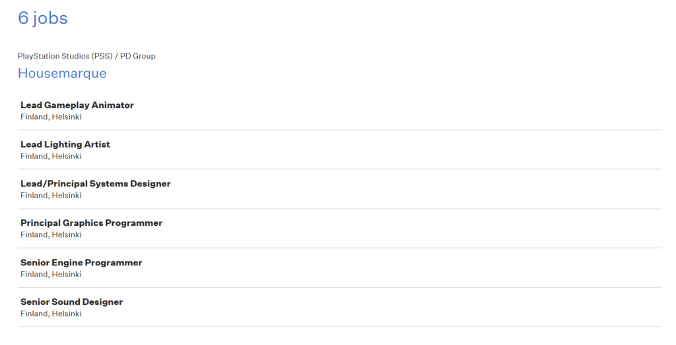The width and height of the screenshot is (676, 345).
Task: Click the word "Designer" in Senior Sound Designer
Action: [102, 302]
